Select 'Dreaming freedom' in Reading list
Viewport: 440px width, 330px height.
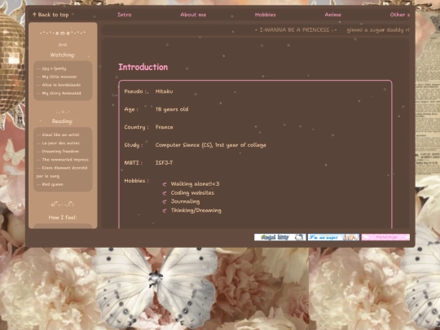click(x=60, y=152)
